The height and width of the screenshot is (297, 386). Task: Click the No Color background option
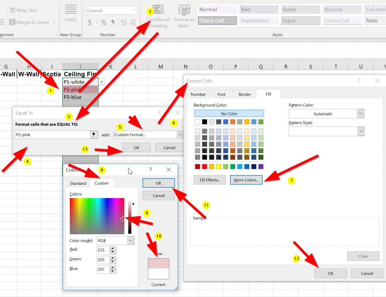click(x=229, y=114)
